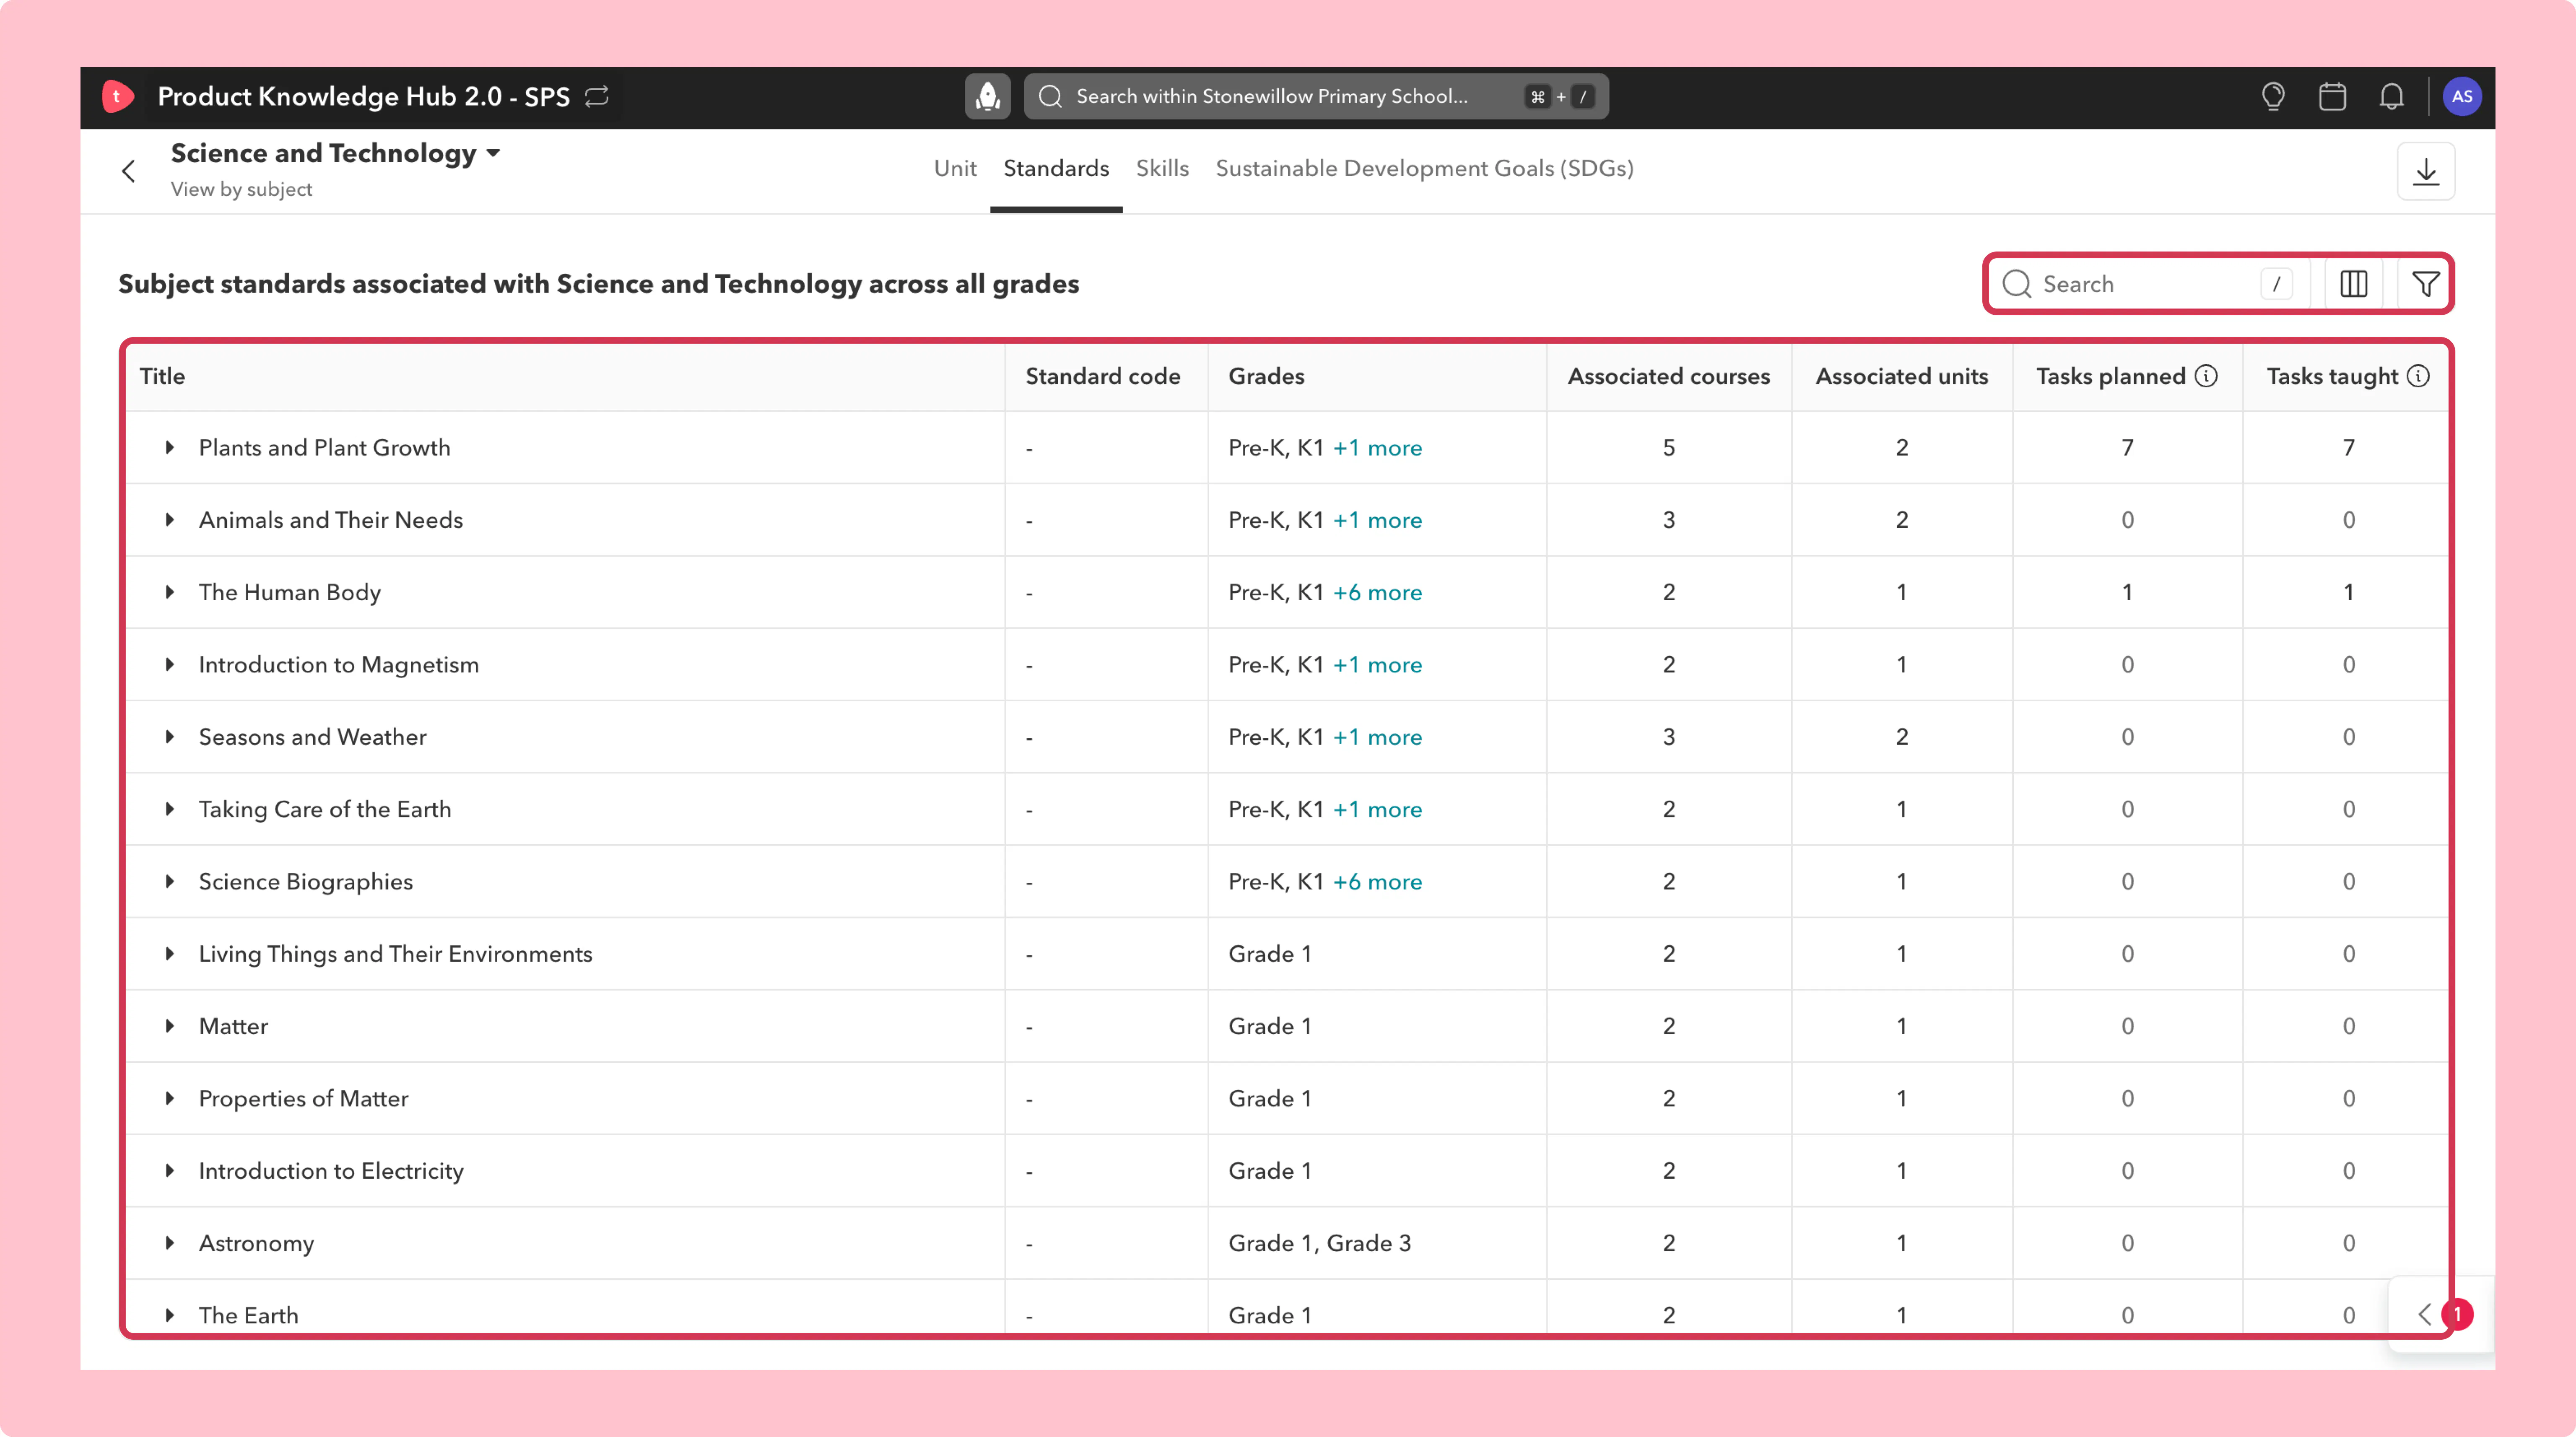Switch to the Skills tab
The height and width of the screenshot is (1437, 2576).
coord(1162,168)
